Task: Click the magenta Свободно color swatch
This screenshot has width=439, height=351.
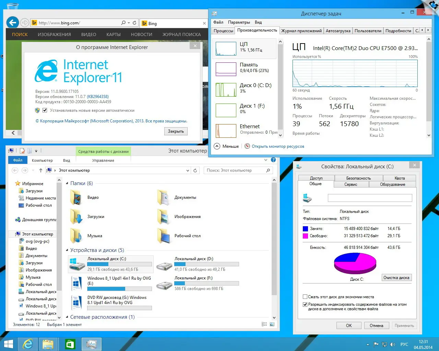Action: pyautogui.click(x=305, y=236)
